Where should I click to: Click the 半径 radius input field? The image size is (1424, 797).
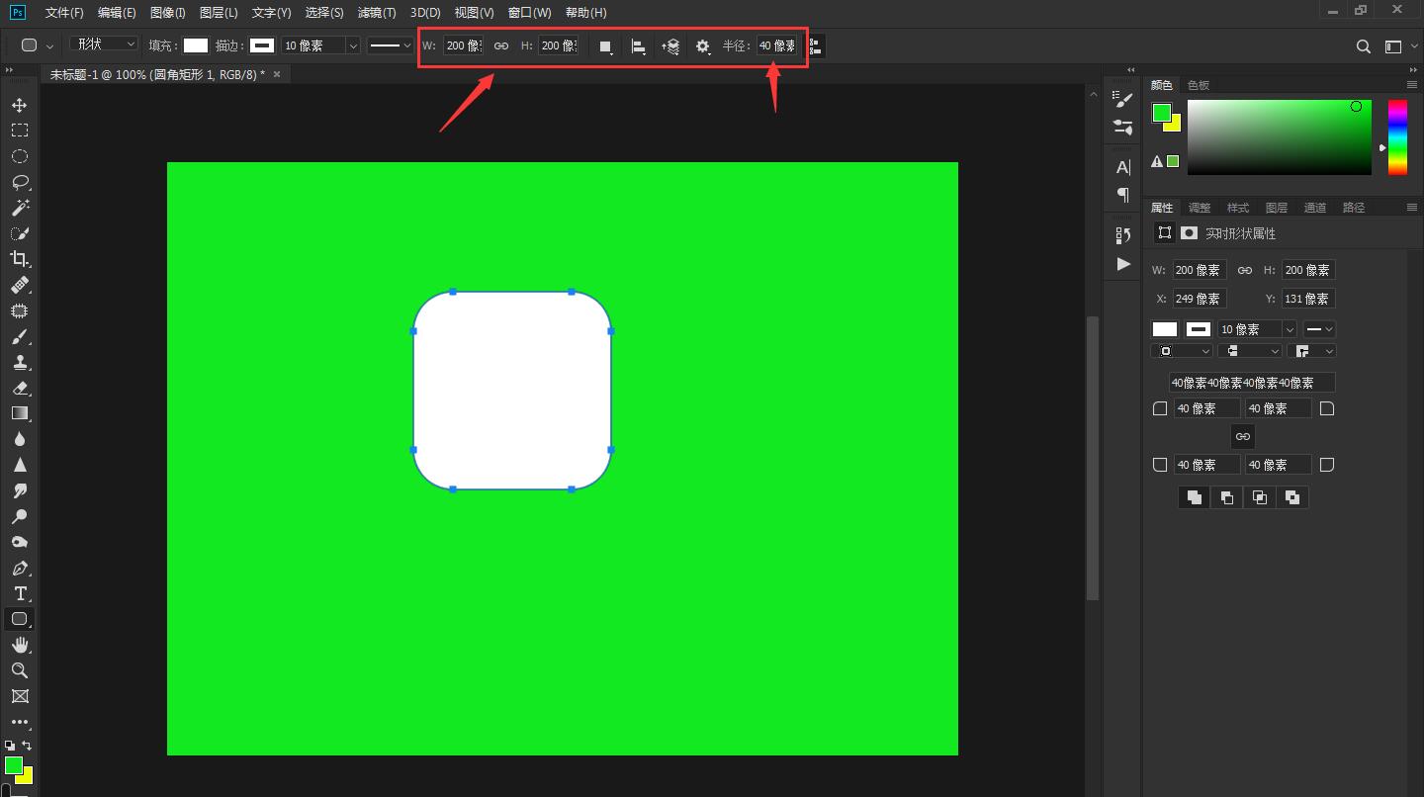coord(776,45)
